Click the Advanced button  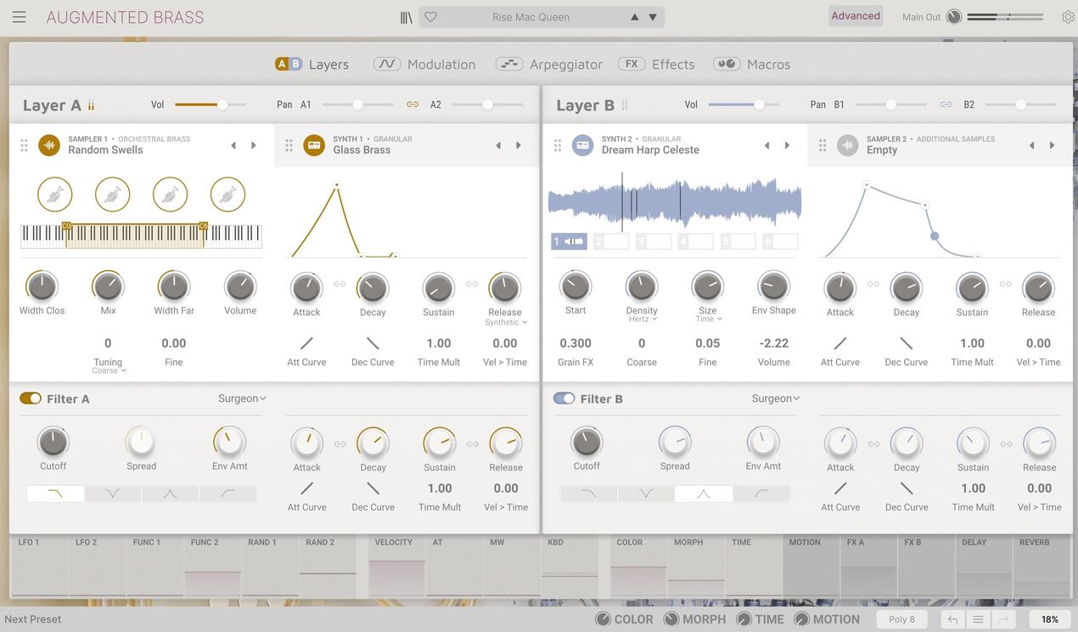(855, 16)
